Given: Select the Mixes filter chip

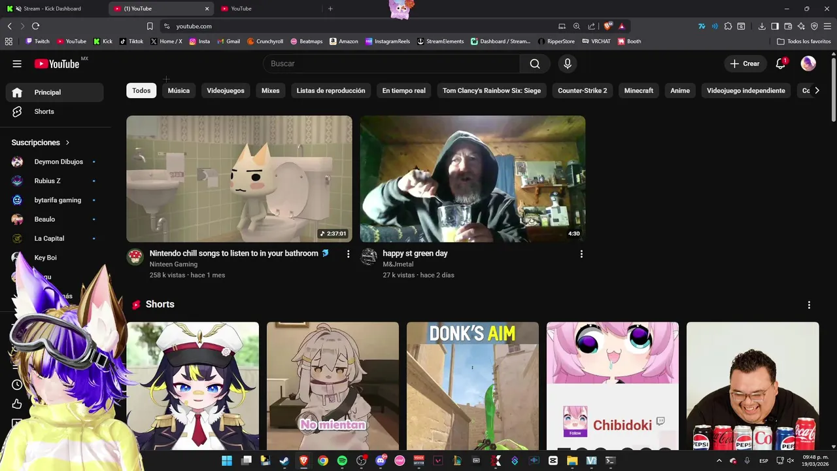Looking at the screenshot, I should 271,91.
